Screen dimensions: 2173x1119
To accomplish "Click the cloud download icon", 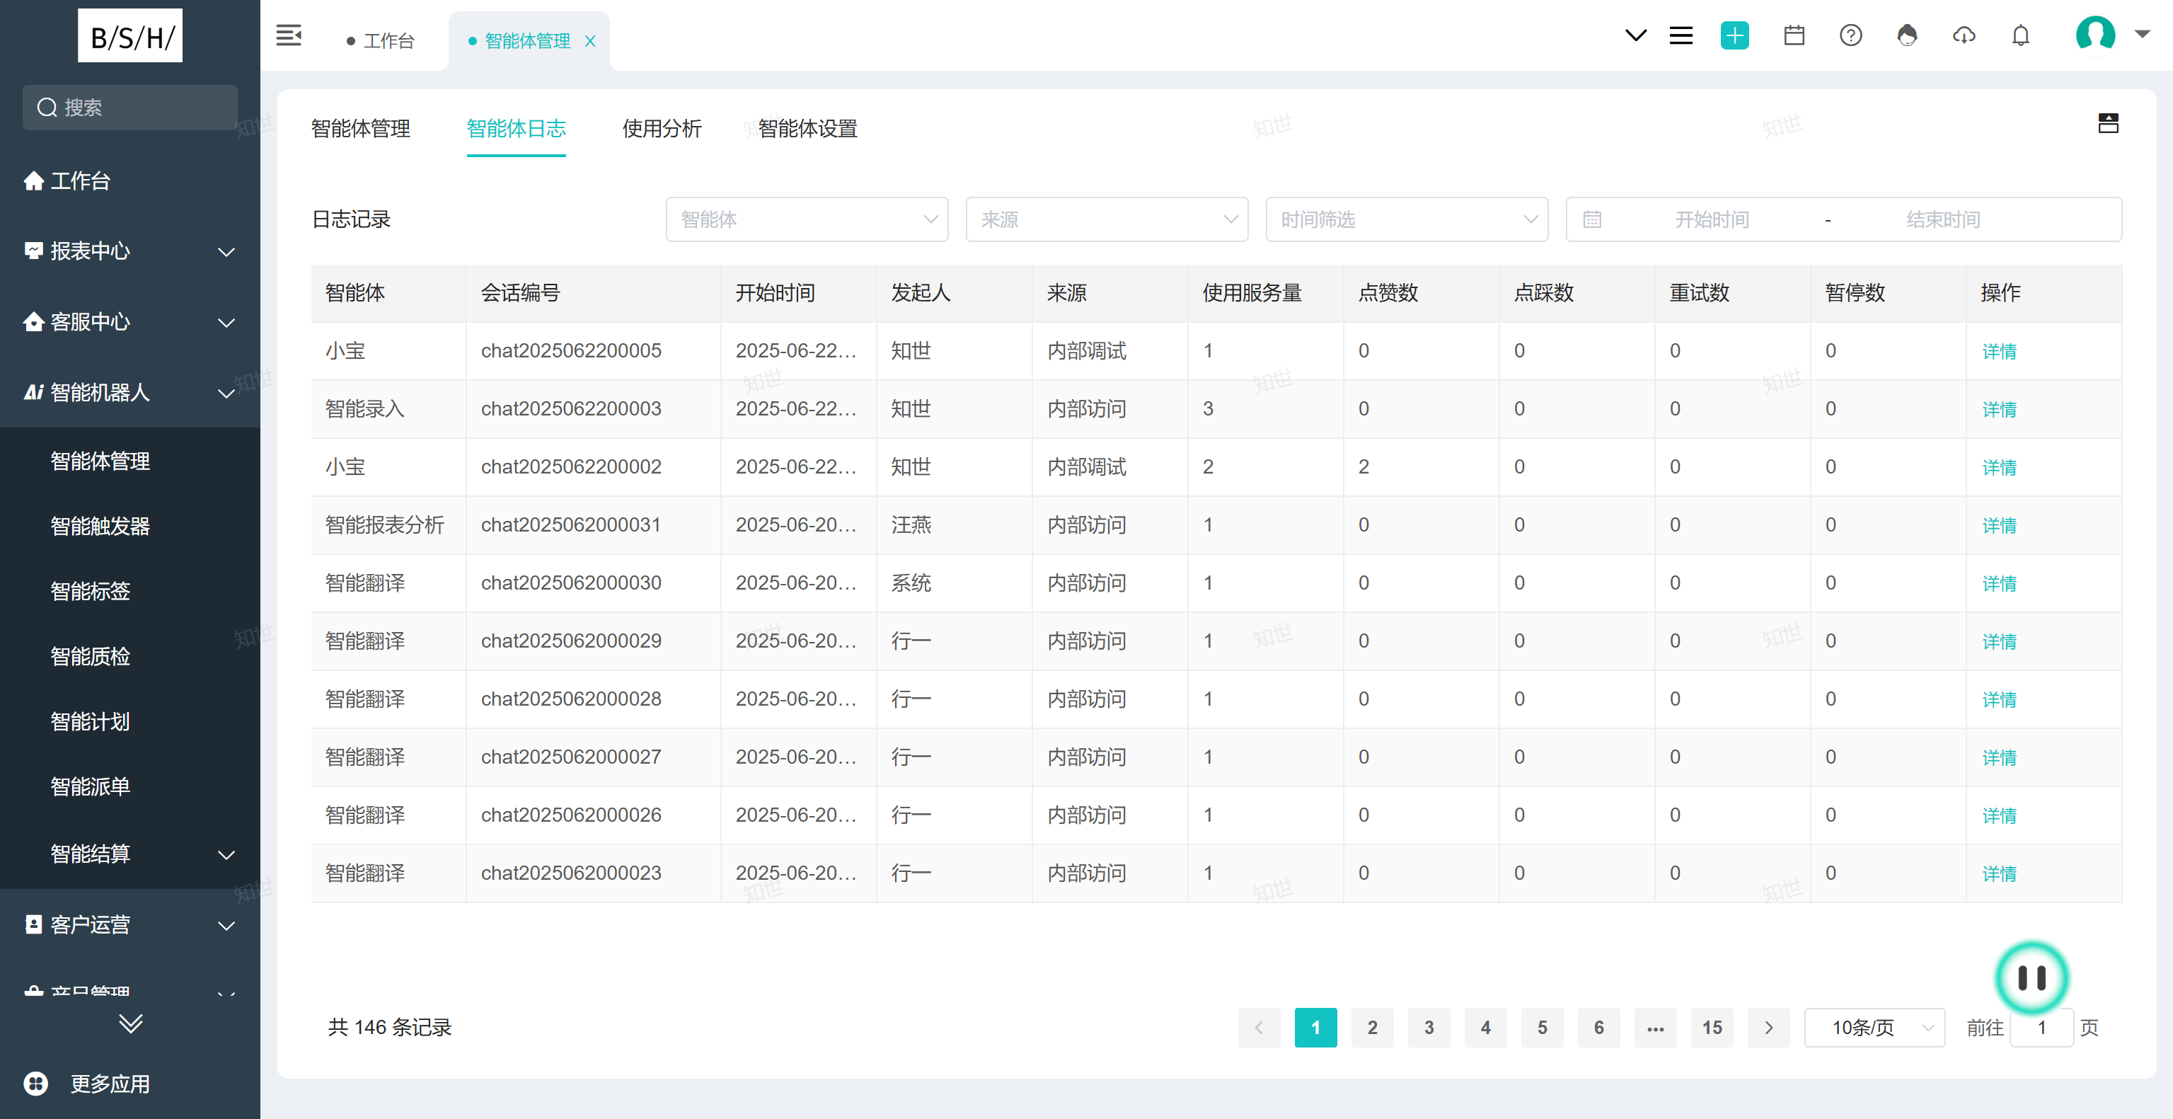I will (1964, 35).
